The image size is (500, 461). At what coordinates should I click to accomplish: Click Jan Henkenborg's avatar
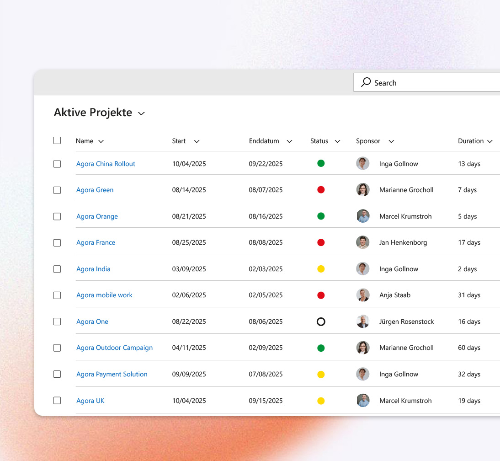[x=362, y=242]
